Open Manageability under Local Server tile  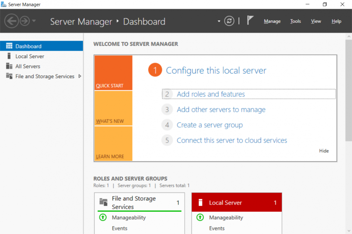pyautogui.click(x=226, y=218)
